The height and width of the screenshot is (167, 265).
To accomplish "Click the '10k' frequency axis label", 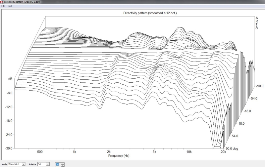I will [x=189, y=152].
